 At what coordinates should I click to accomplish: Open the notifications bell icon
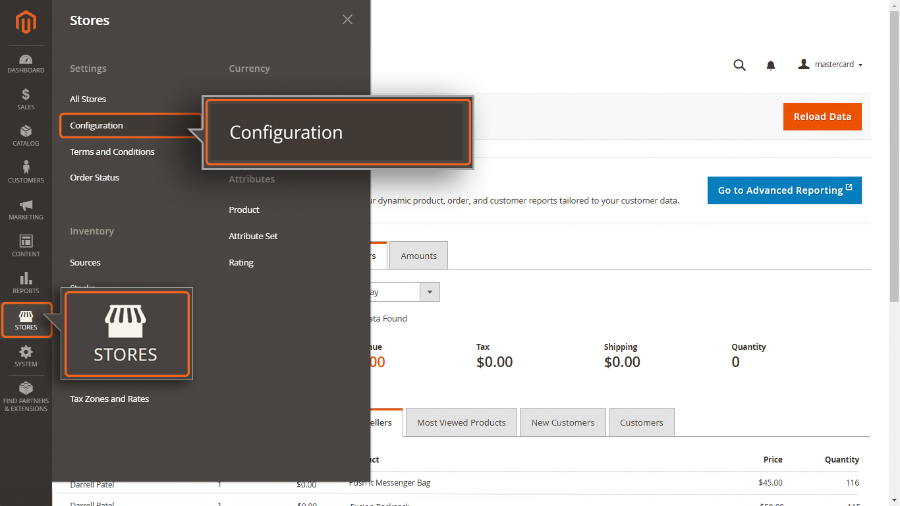click(771, 65)
